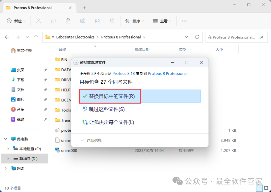Expand 详细信息 in the dialog
The image size is (271, 192).
coord(91,140)
